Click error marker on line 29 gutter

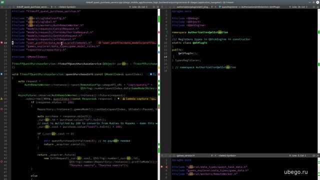tap(1, 109)
